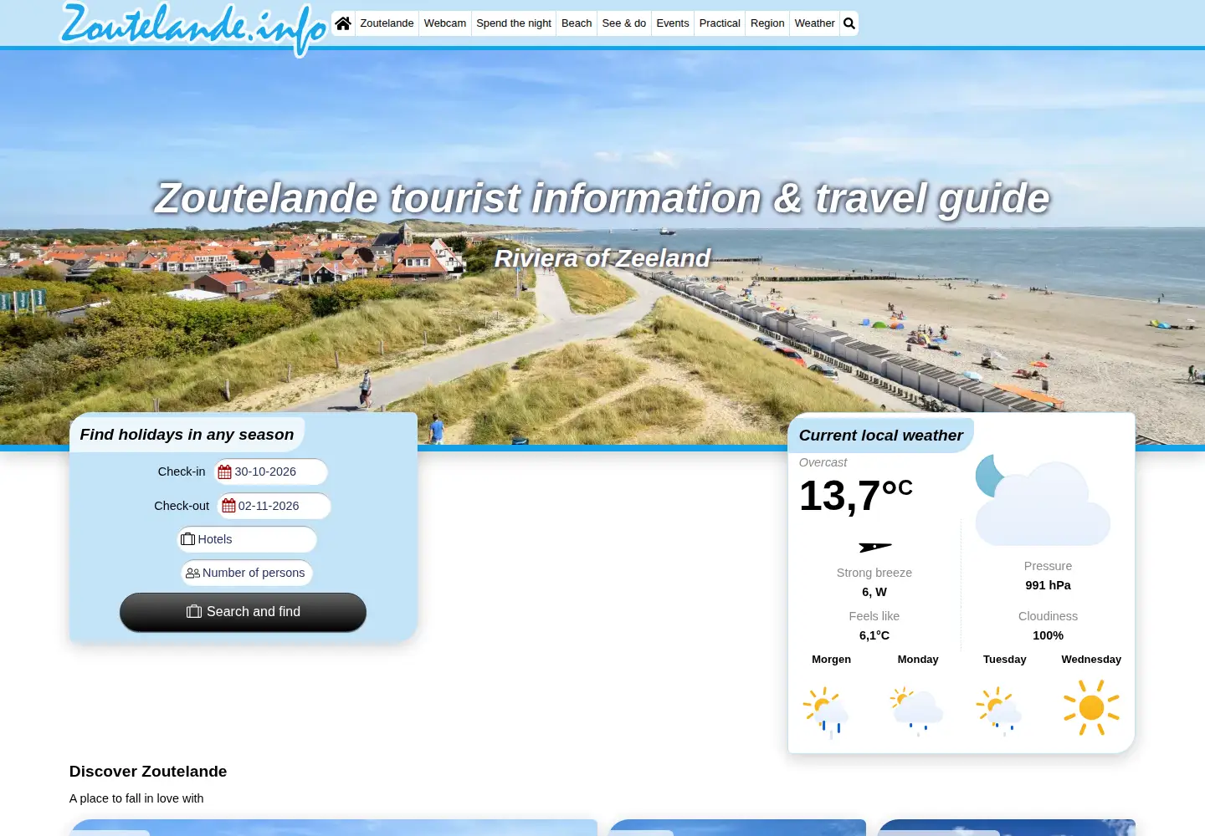Click the check-out date field 02-11-2026
The image size is (1205, 836).
274,506
